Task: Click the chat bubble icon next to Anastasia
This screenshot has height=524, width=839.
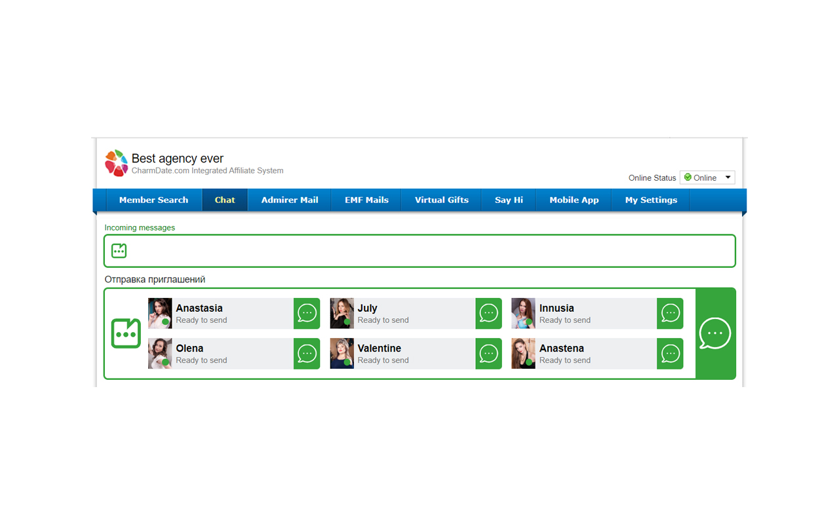Action: 307,313
